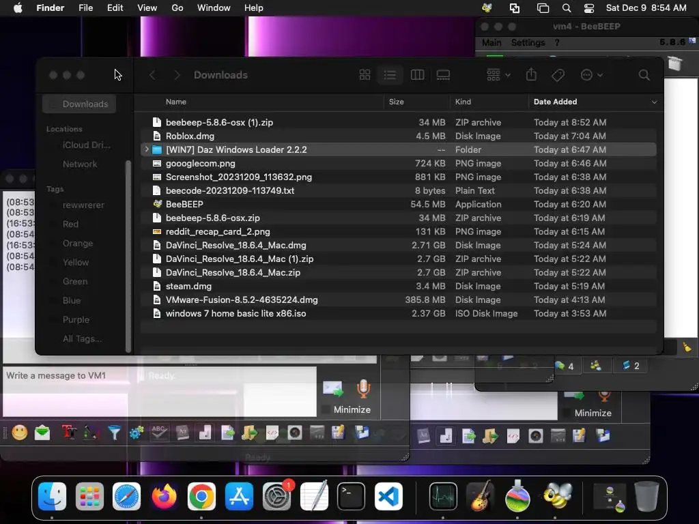Switch Finder to column view
Image resolution: width=699 pixels, height=524 pixels.
[417, 75]
